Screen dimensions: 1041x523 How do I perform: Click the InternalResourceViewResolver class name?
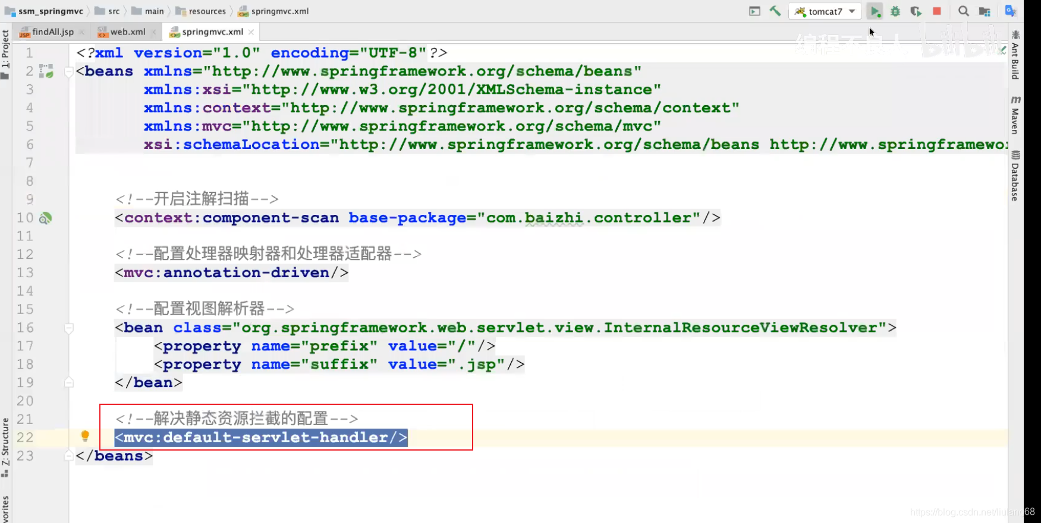click(741, 328)
